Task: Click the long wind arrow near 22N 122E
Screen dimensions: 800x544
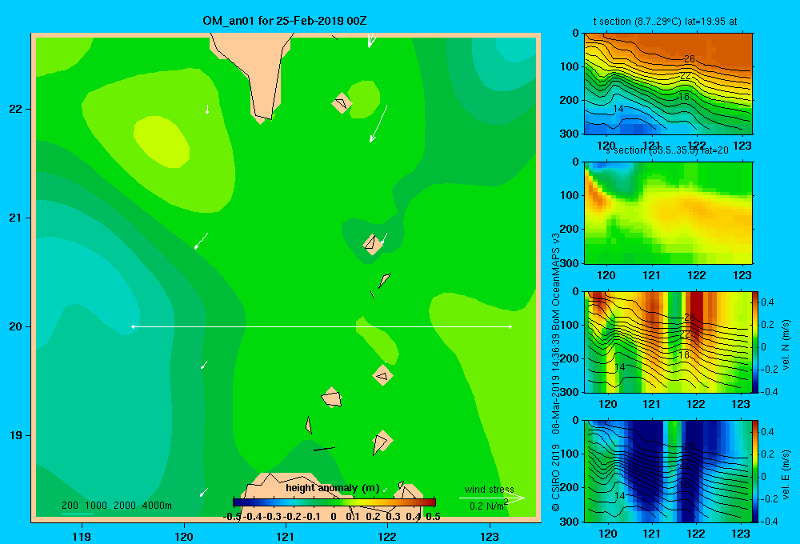Action: [378, 123]
